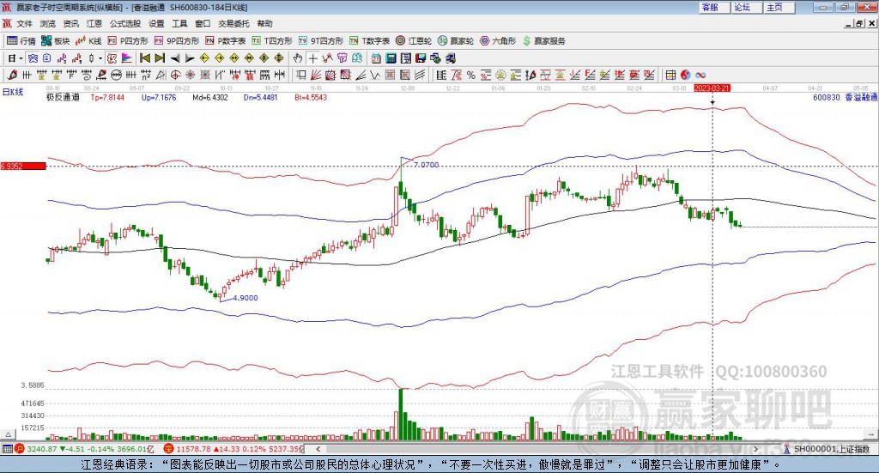Click the SH000001,上证指数 status entry
The width and height of the screenshot is (879, 473).
(831, 449)
